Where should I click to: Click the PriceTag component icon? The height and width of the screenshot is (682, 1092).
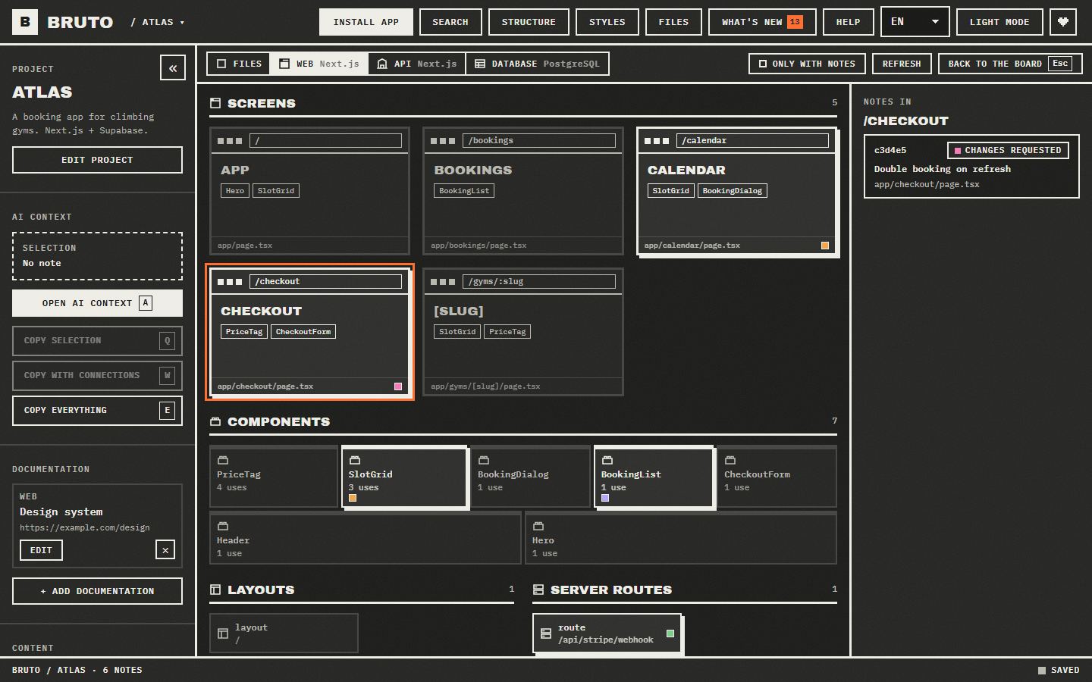223,460
